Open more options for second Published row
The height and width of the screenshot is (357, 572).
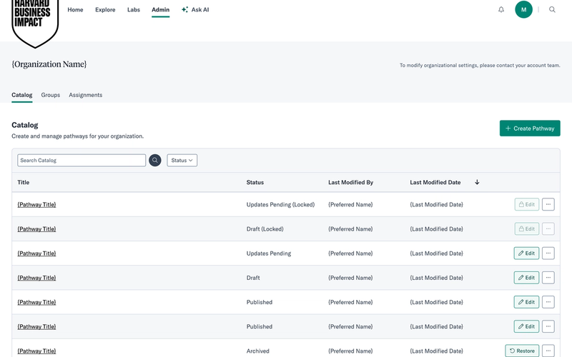[548, 326]
